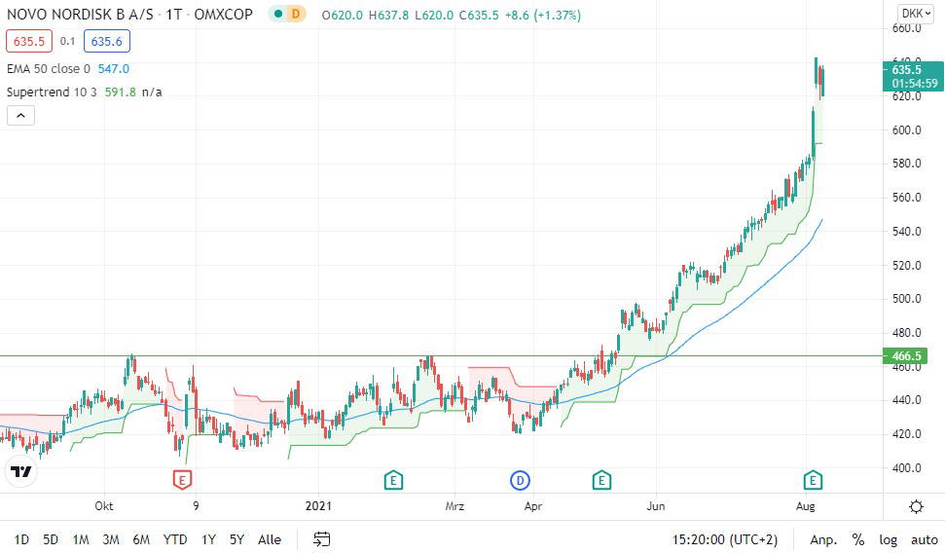945x553 pixels.
Task: Select the 1D time range
Action: point(21,539)
